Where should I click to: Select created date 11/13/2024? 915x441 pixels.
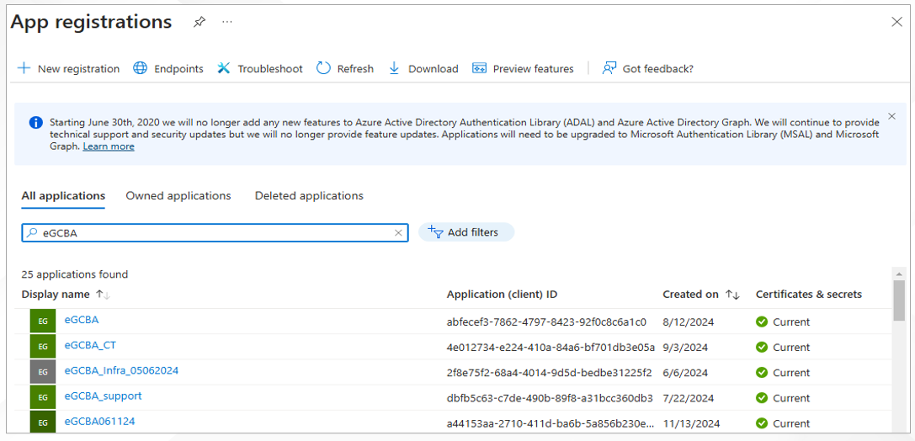pyautogui.click(x=691, y=423)
